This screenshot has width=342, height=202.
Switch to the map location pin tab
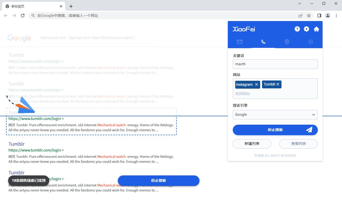pyautogui.click(x=287, y=42)
